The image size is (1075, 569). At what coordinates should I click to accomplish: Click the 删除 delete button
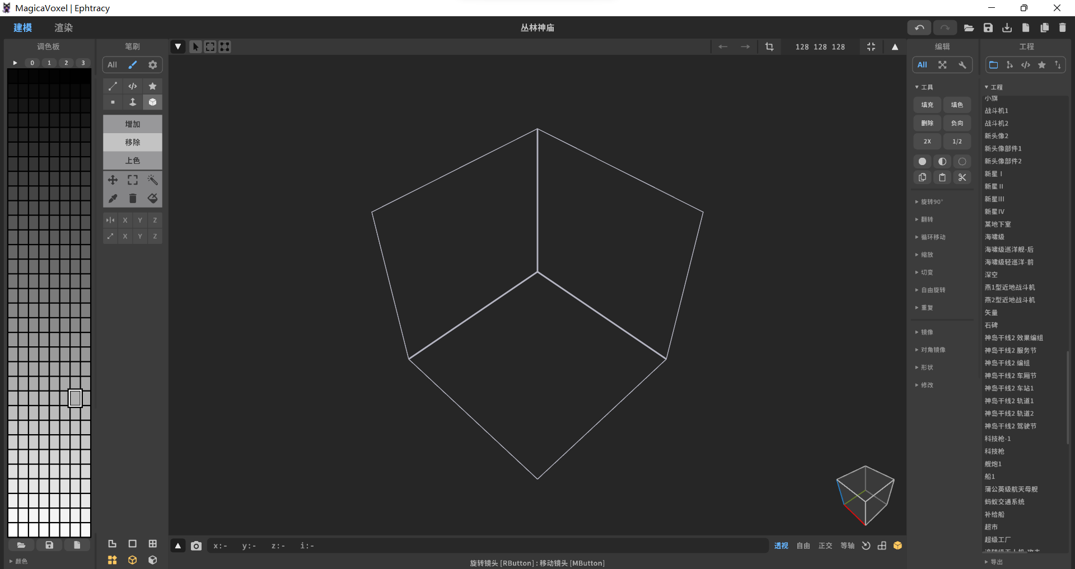(927, 123)
